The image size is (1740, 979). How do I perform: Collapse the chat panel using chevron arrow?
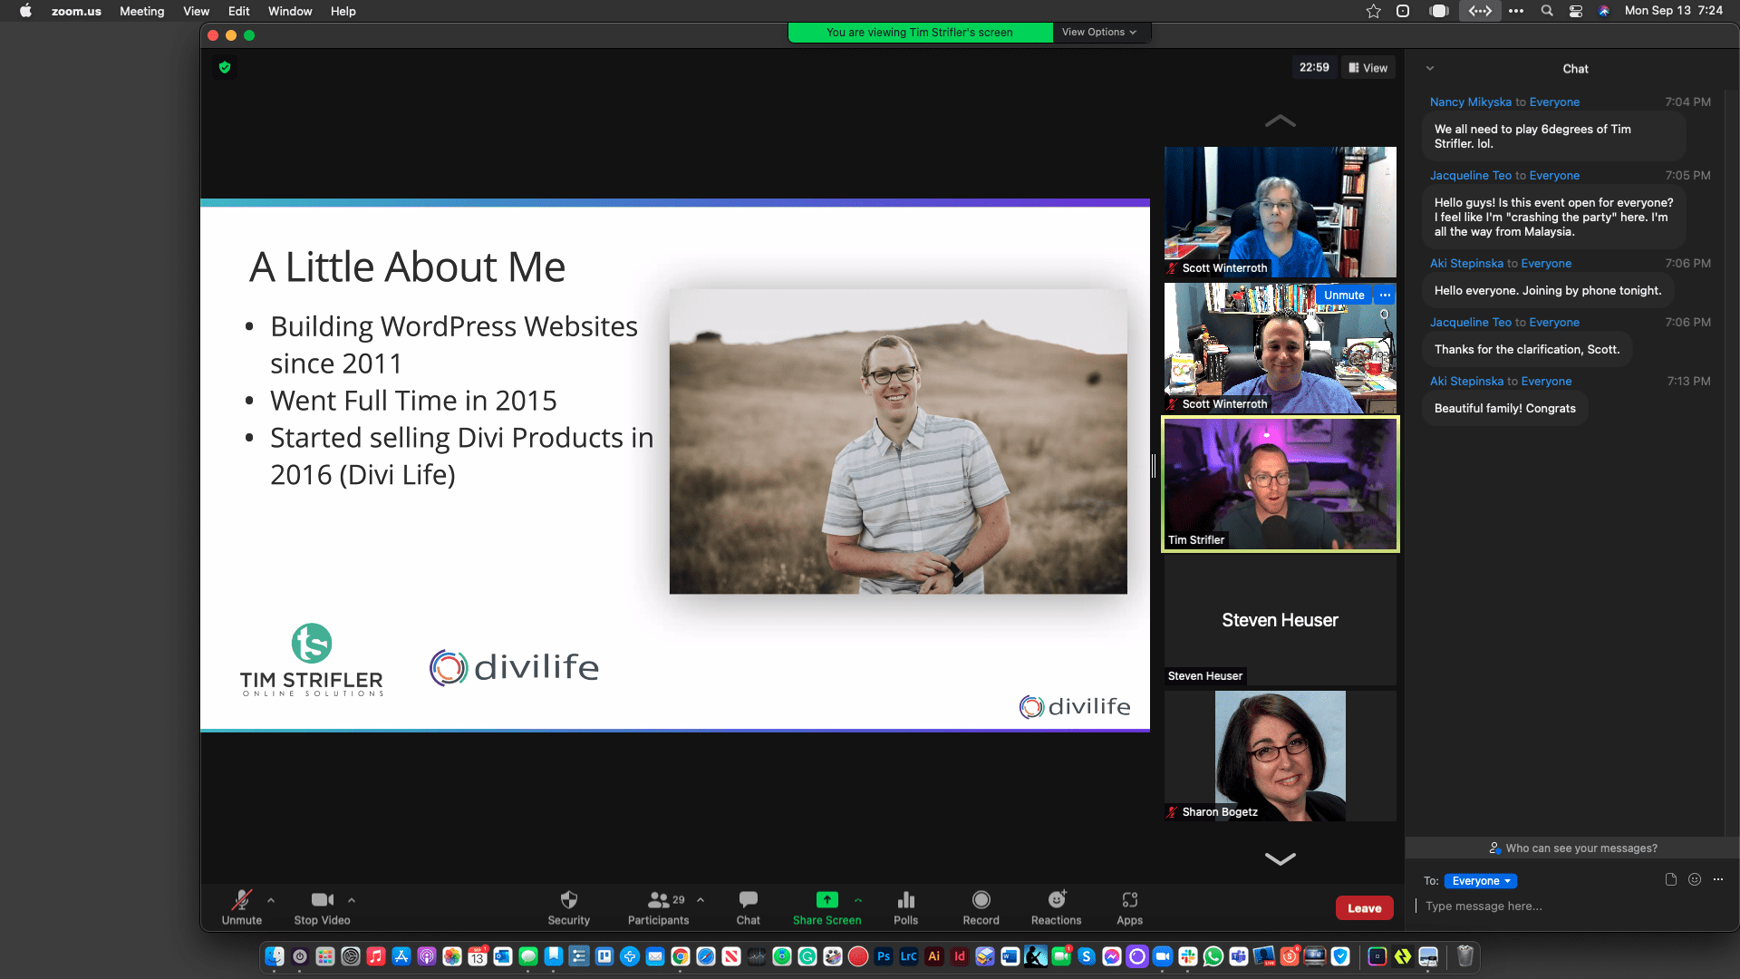(x=1430, y=68)
